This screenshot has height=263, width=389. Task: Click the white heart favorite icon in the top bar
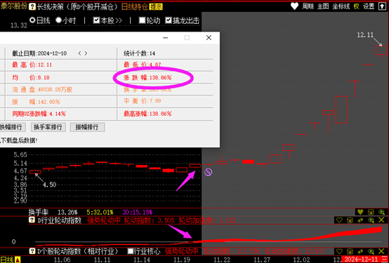click(294, 6)
